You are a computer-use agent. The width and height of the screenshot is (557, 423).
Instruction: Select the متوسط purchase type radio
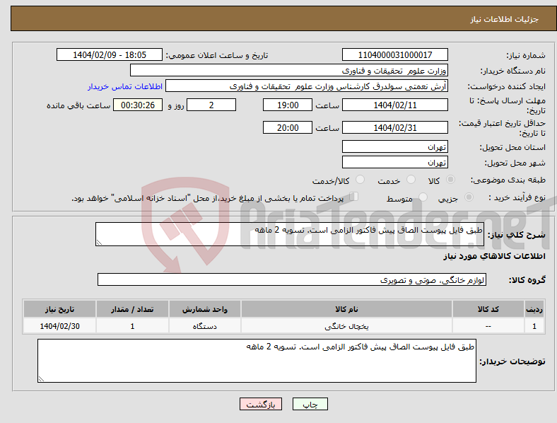[x=423, y=197]
